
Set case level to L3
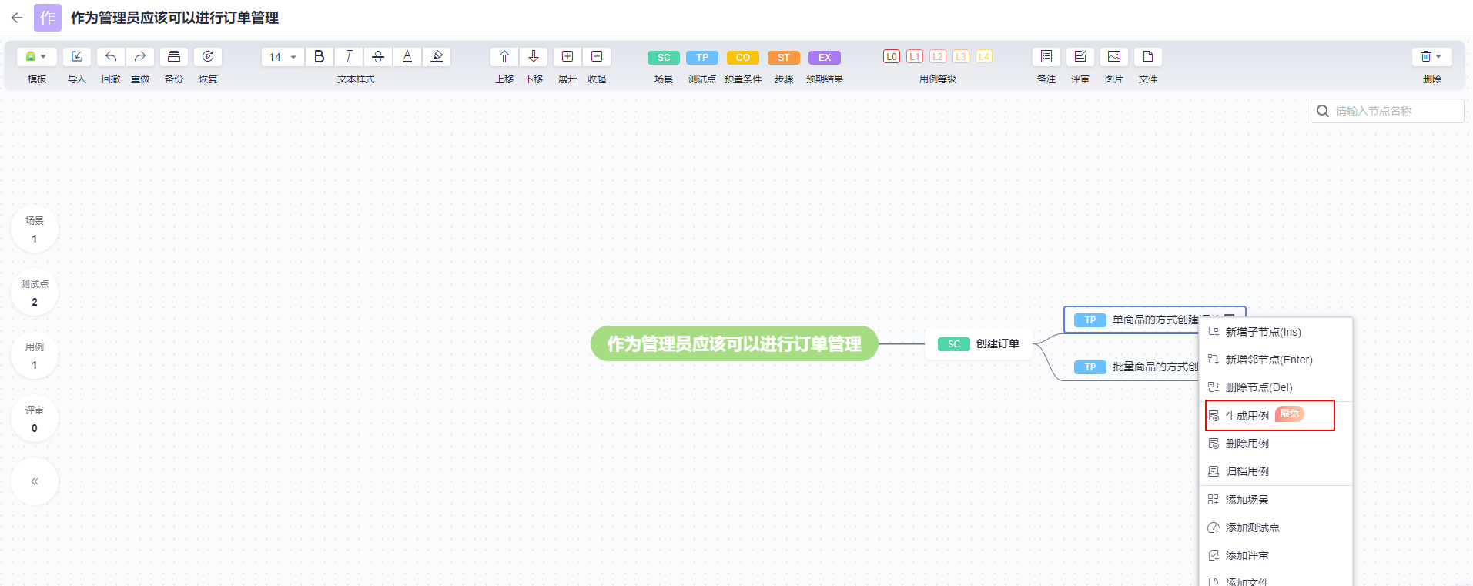pyautogui.click(x=961, y=56)
